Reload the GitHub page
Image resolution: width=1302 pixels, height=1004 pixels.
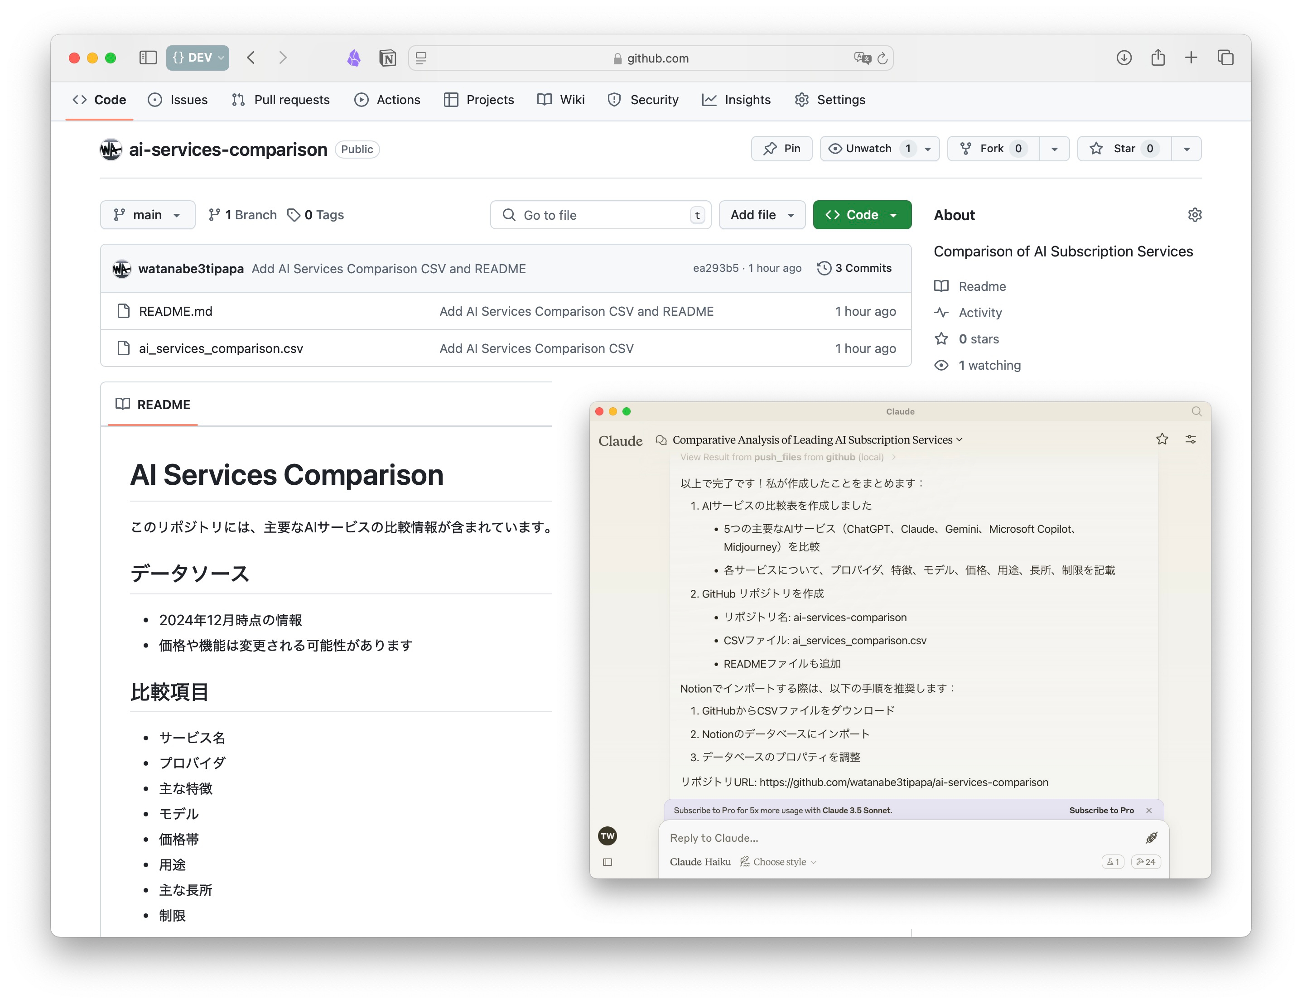(883, 58)
